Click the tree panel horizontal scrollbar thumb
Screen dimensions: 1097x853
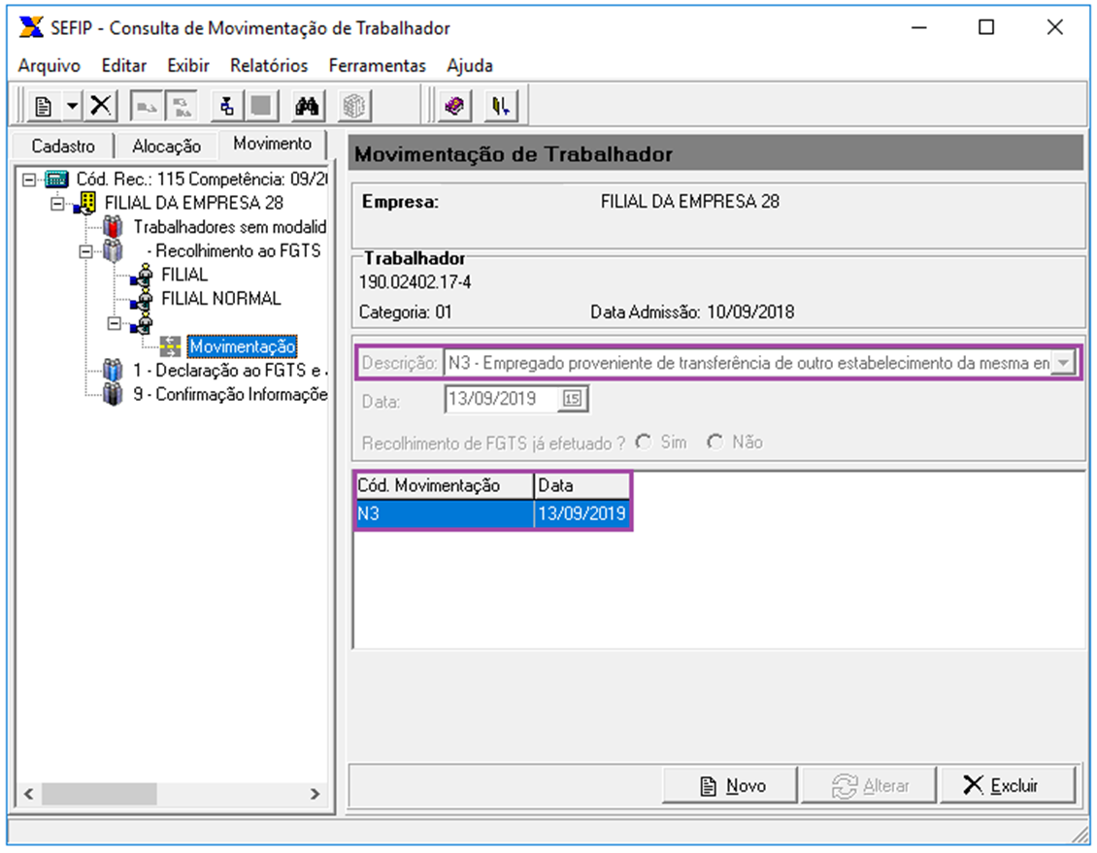99,794
